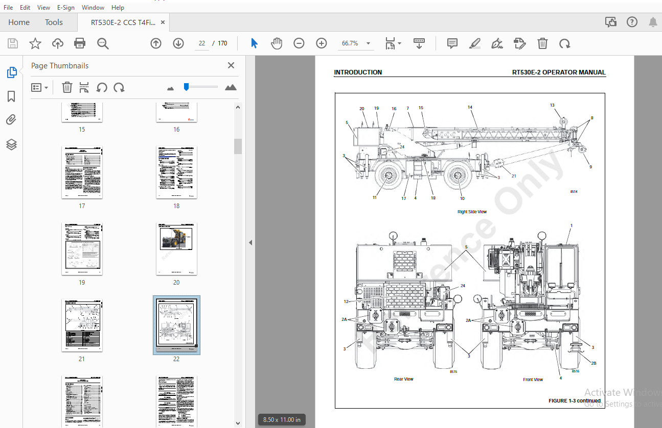This screenshot has height=428, width=662.
Task: Select page 22 thumbnail
Action: [176, 325]
